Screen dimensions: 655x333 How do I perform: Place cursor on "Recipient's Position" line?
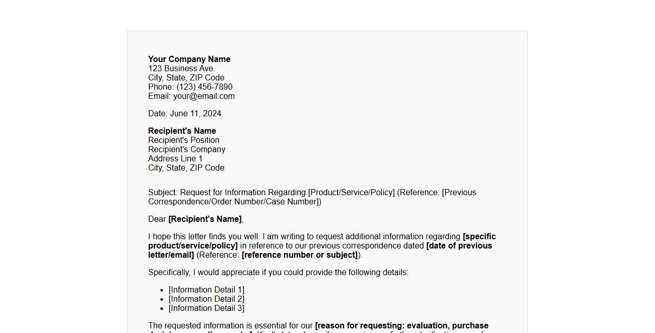183,140
